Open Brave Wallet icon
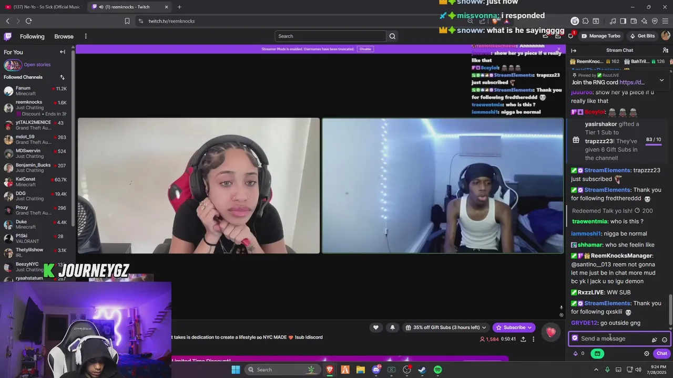 (x=634, y=21)
